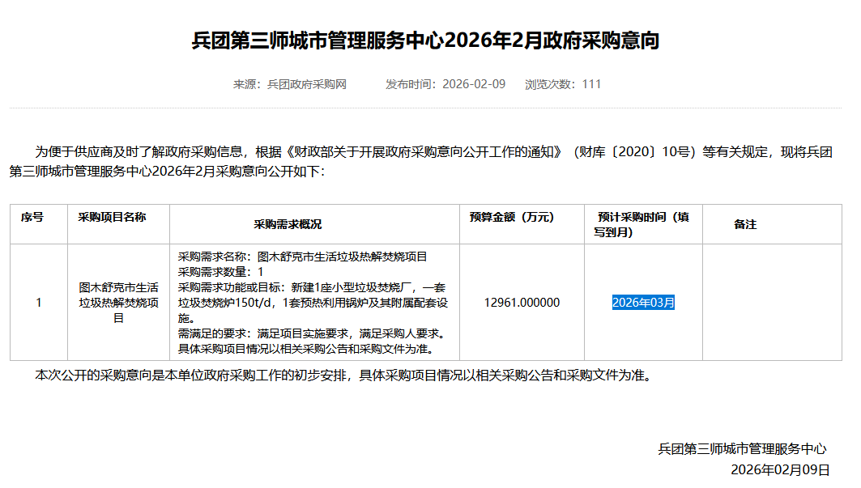Click the footer date 2026年02月09日
This screenshot has width=861, height=488.
[780, 469]
